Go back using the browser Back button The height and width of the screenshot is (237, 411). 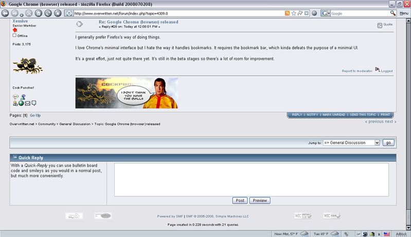click(x=5, y=13)
